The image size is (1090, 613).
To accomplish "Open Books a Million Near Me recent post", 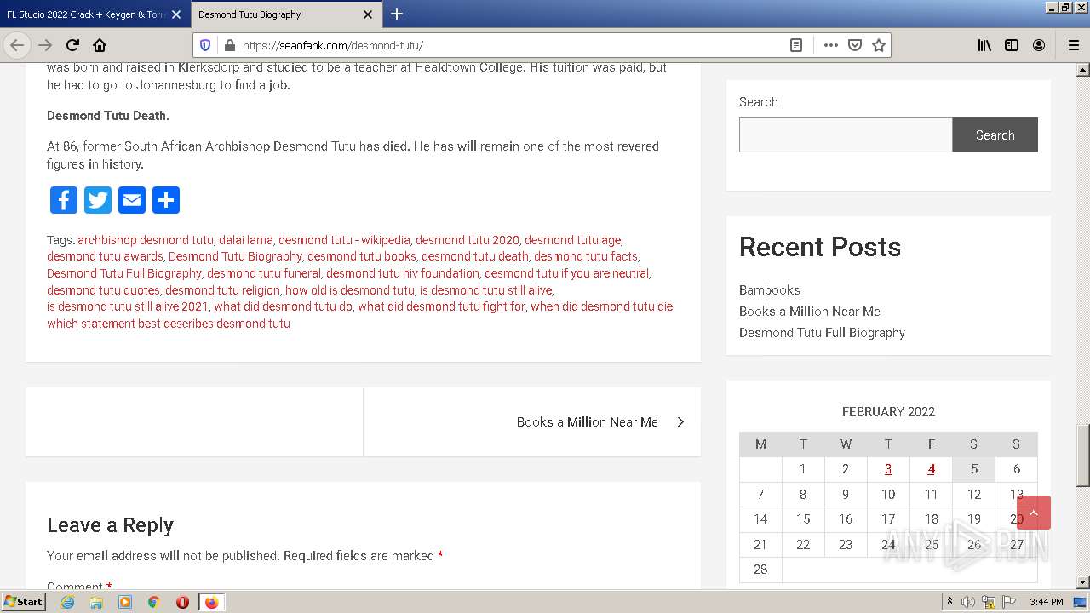I will point(810,311).
